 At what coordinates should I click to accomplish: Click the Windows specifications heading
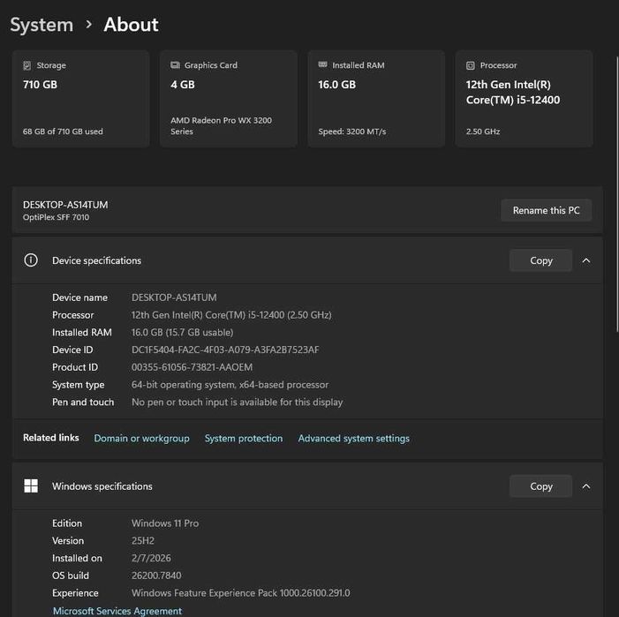tap(102, 486)
